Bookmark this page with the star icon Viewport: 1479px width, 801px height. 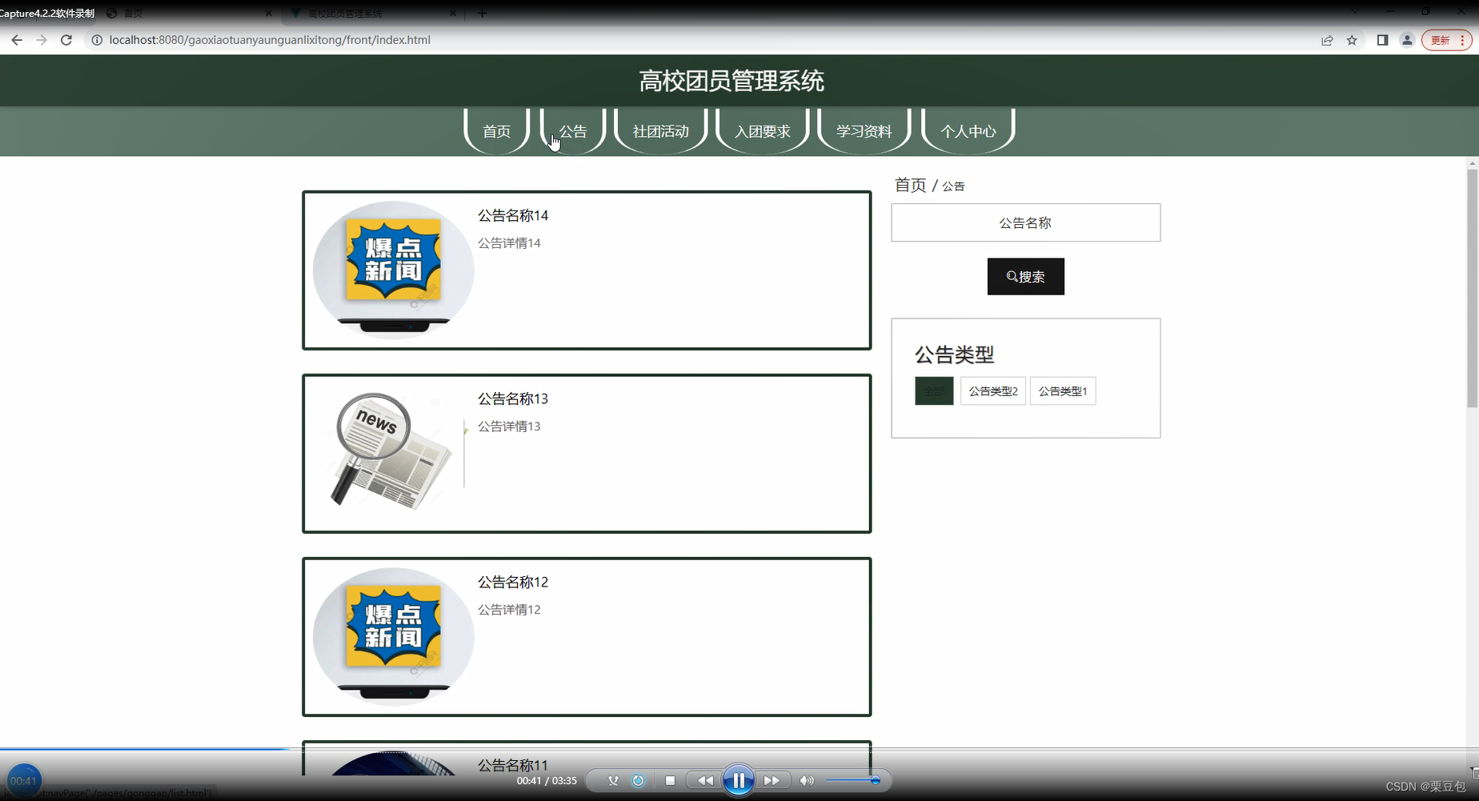point(1352,40)
